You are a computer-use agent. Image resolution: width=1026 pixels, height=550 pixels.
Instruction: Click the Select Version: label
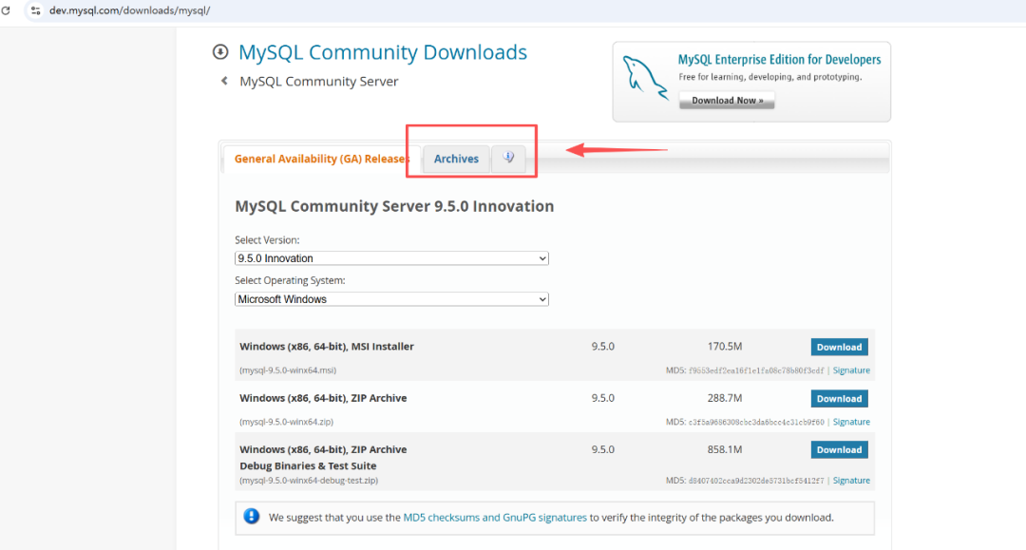[267, 240]
